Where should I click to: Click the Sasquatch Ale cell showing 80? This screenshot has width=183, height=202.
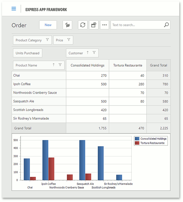coord(128,101)
